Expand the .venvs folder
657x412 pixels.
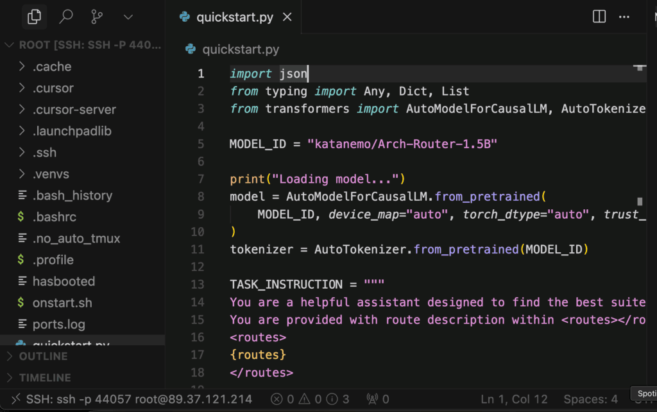pyautogui.click(x=51, y=174)
